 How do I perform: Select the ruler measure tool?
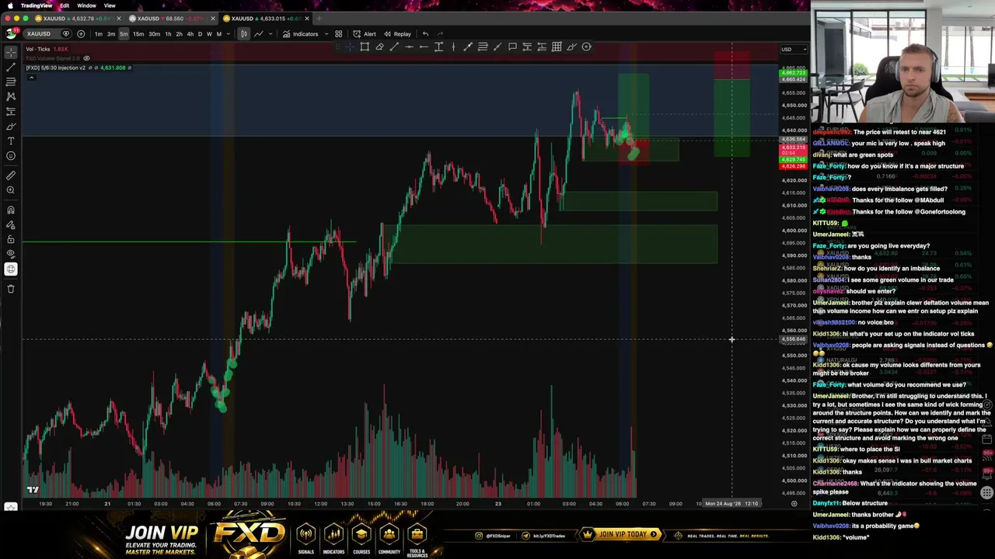coord(11,175)
